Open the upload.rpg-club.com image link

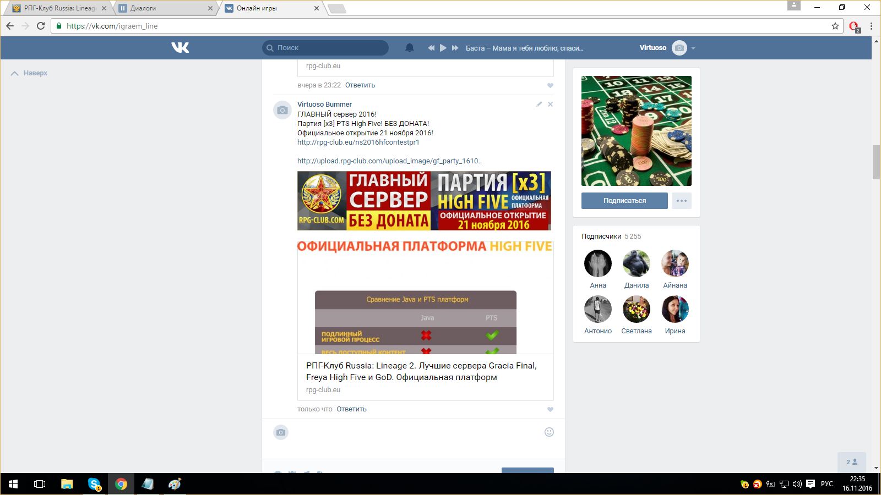point(389,161)
